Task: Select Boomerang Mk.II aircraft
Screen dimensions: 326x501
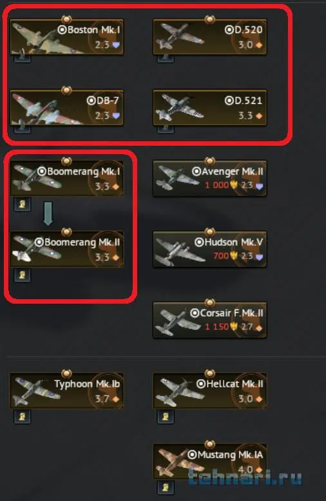Action: 67,250
